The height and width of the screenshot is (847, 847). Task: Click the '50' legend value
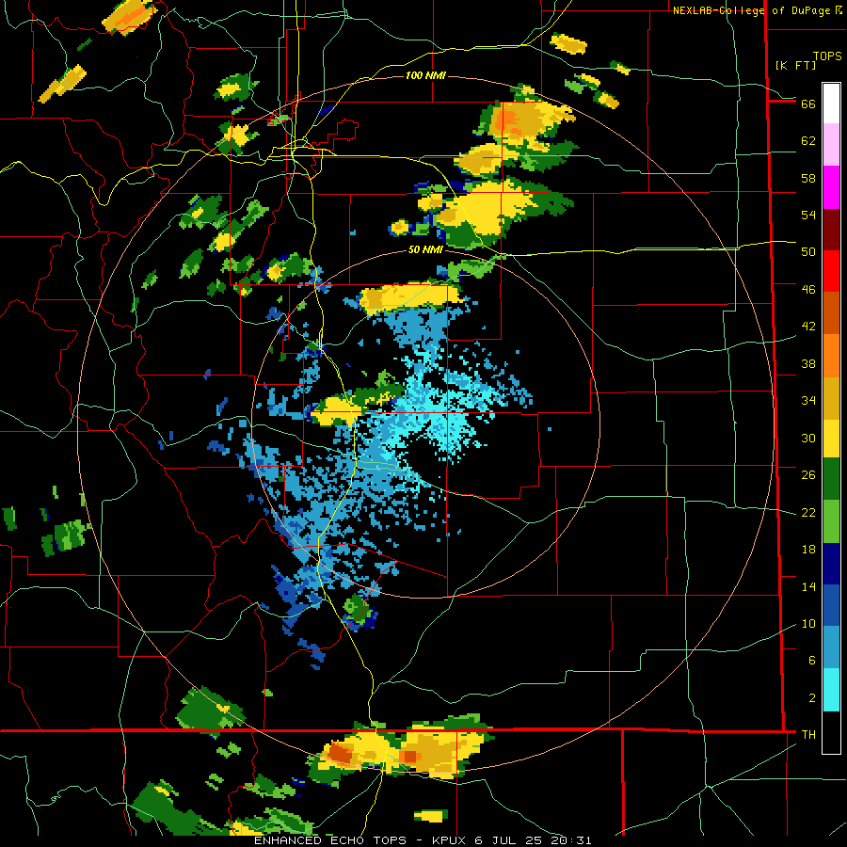(808, 252)
